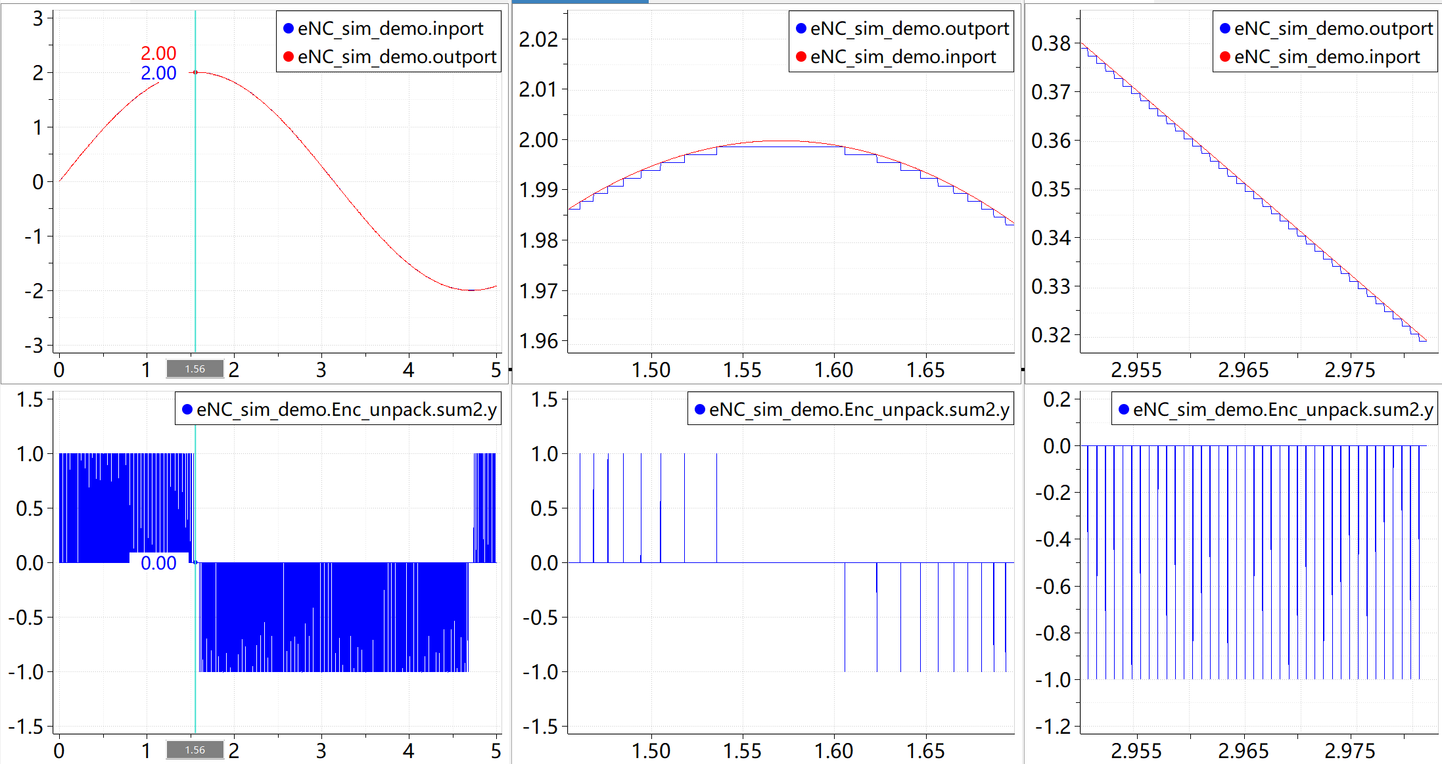Select eNC_sim_demo.inport legend label in 0–5 sine plot
Viewport: 1442px width, 764px height.
[390, 29]
